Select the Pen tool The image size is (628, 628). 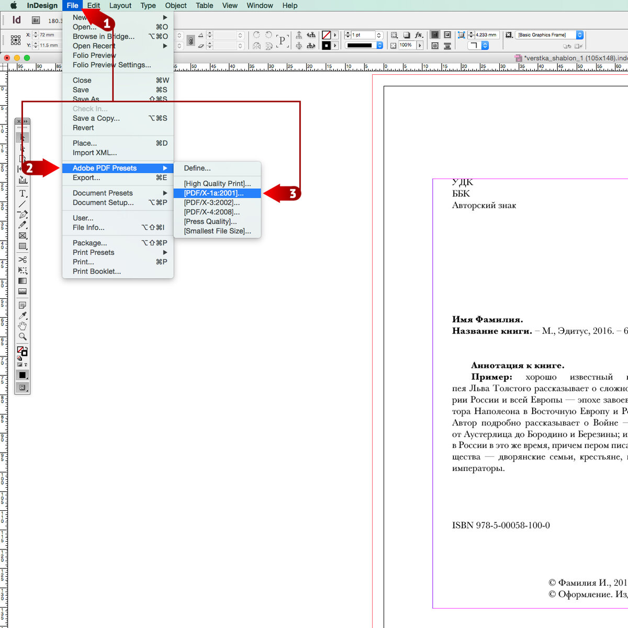[x=23, y=214]
